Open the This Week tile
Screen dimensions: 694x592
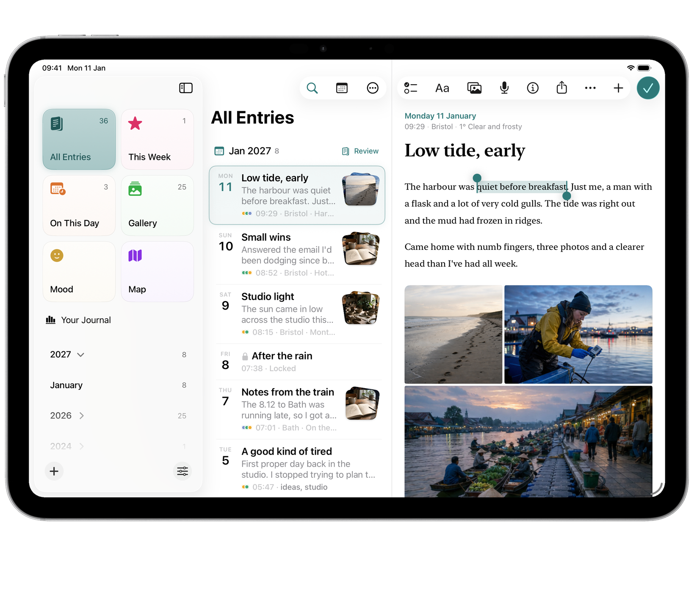coord(158,139)
